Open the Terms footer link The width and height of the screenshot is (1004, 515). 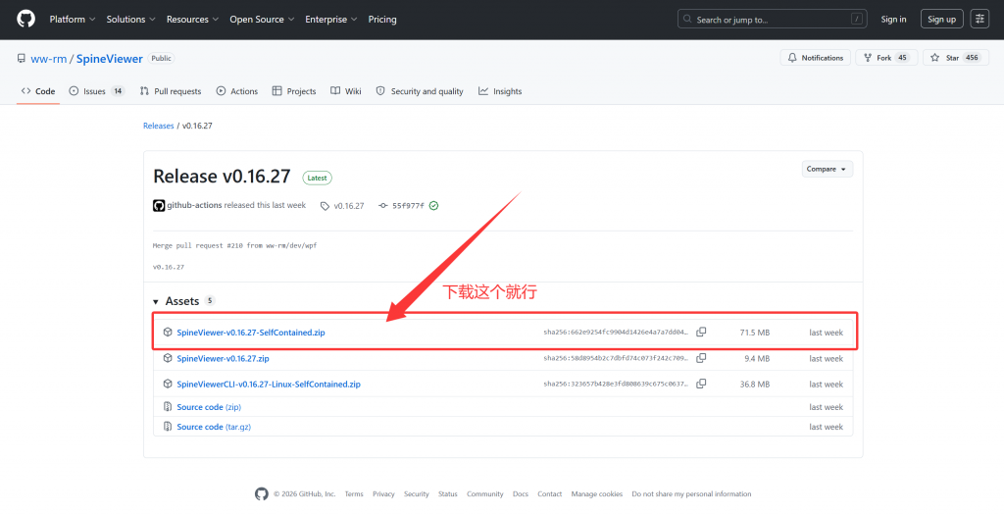point(353,493)
